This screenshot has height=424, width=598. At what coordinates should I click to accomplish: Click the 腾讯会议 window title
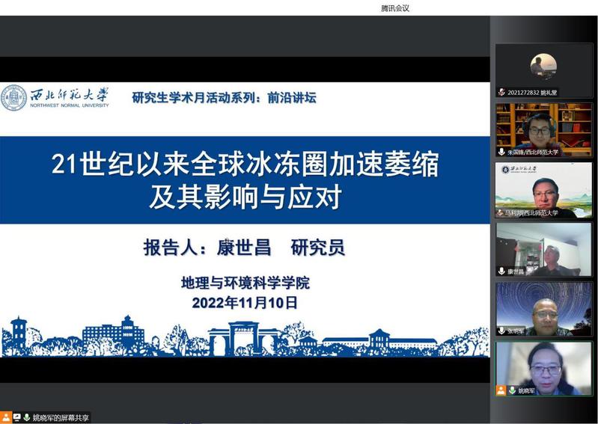coord(395,8)
